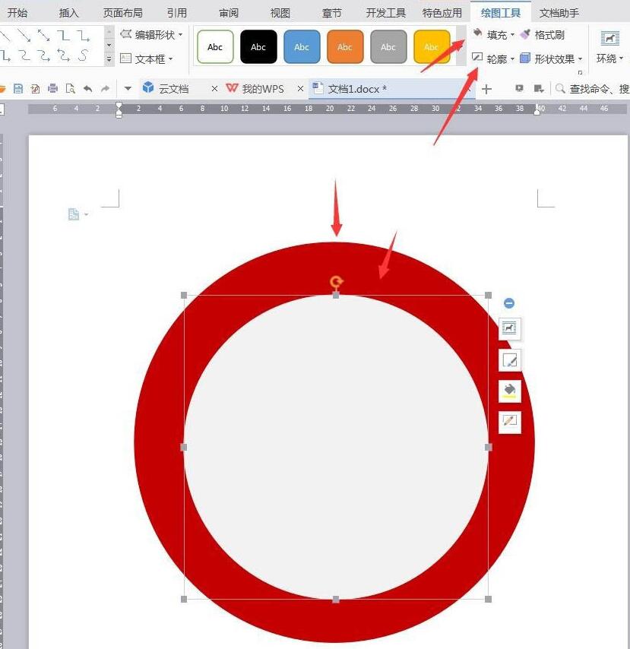Open the 章节 ribbon tab
Image resolution: width=630 pixels, height=649 pixels.
331,13
